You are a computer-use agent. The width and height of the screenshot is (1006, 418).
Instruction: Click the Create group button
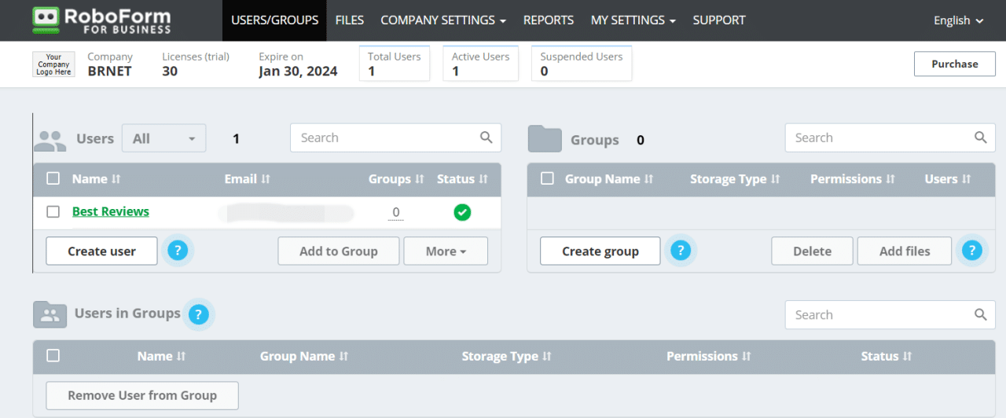click(600, 251)
